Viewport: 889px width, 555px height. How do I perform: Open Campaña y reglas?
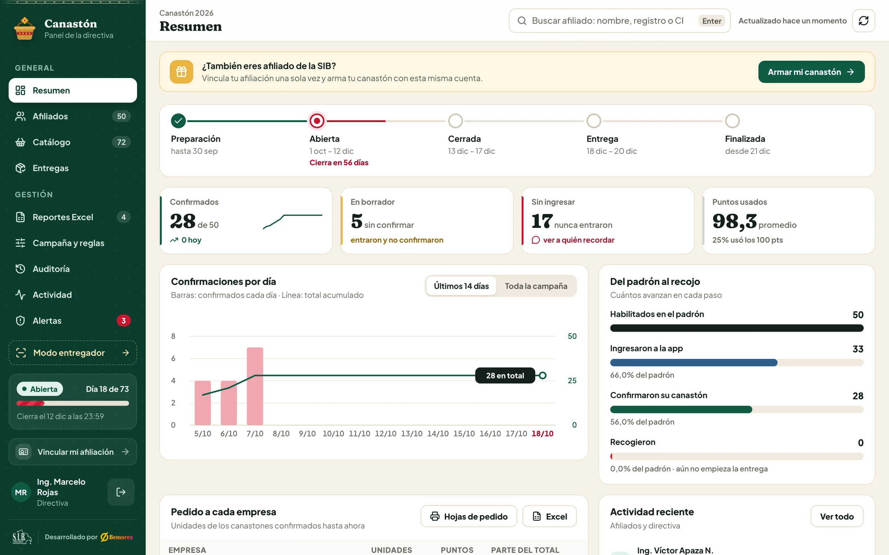point(73,243)
